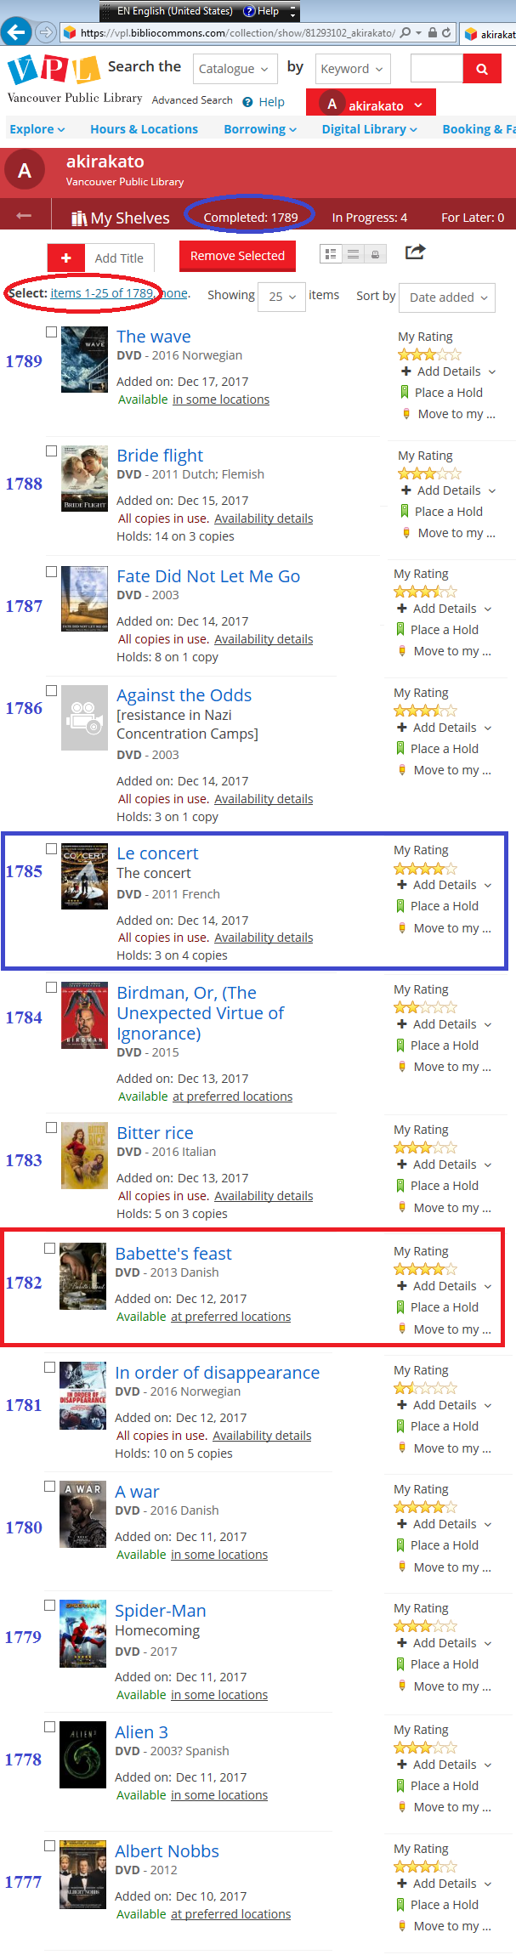Open the share icon next to view buttons
The height and width of the screenshot is (1955, 516).
click(415, 252)
